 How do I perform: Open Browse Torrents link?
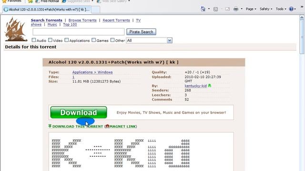tap(82, 20)
